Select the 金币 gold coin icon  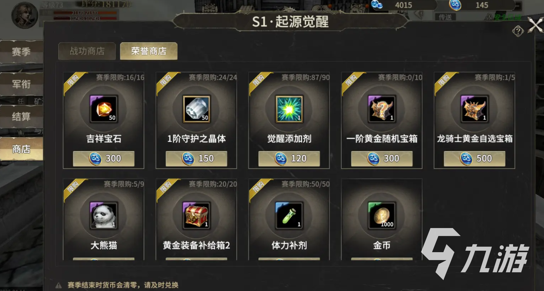click(x=382, y=215)
